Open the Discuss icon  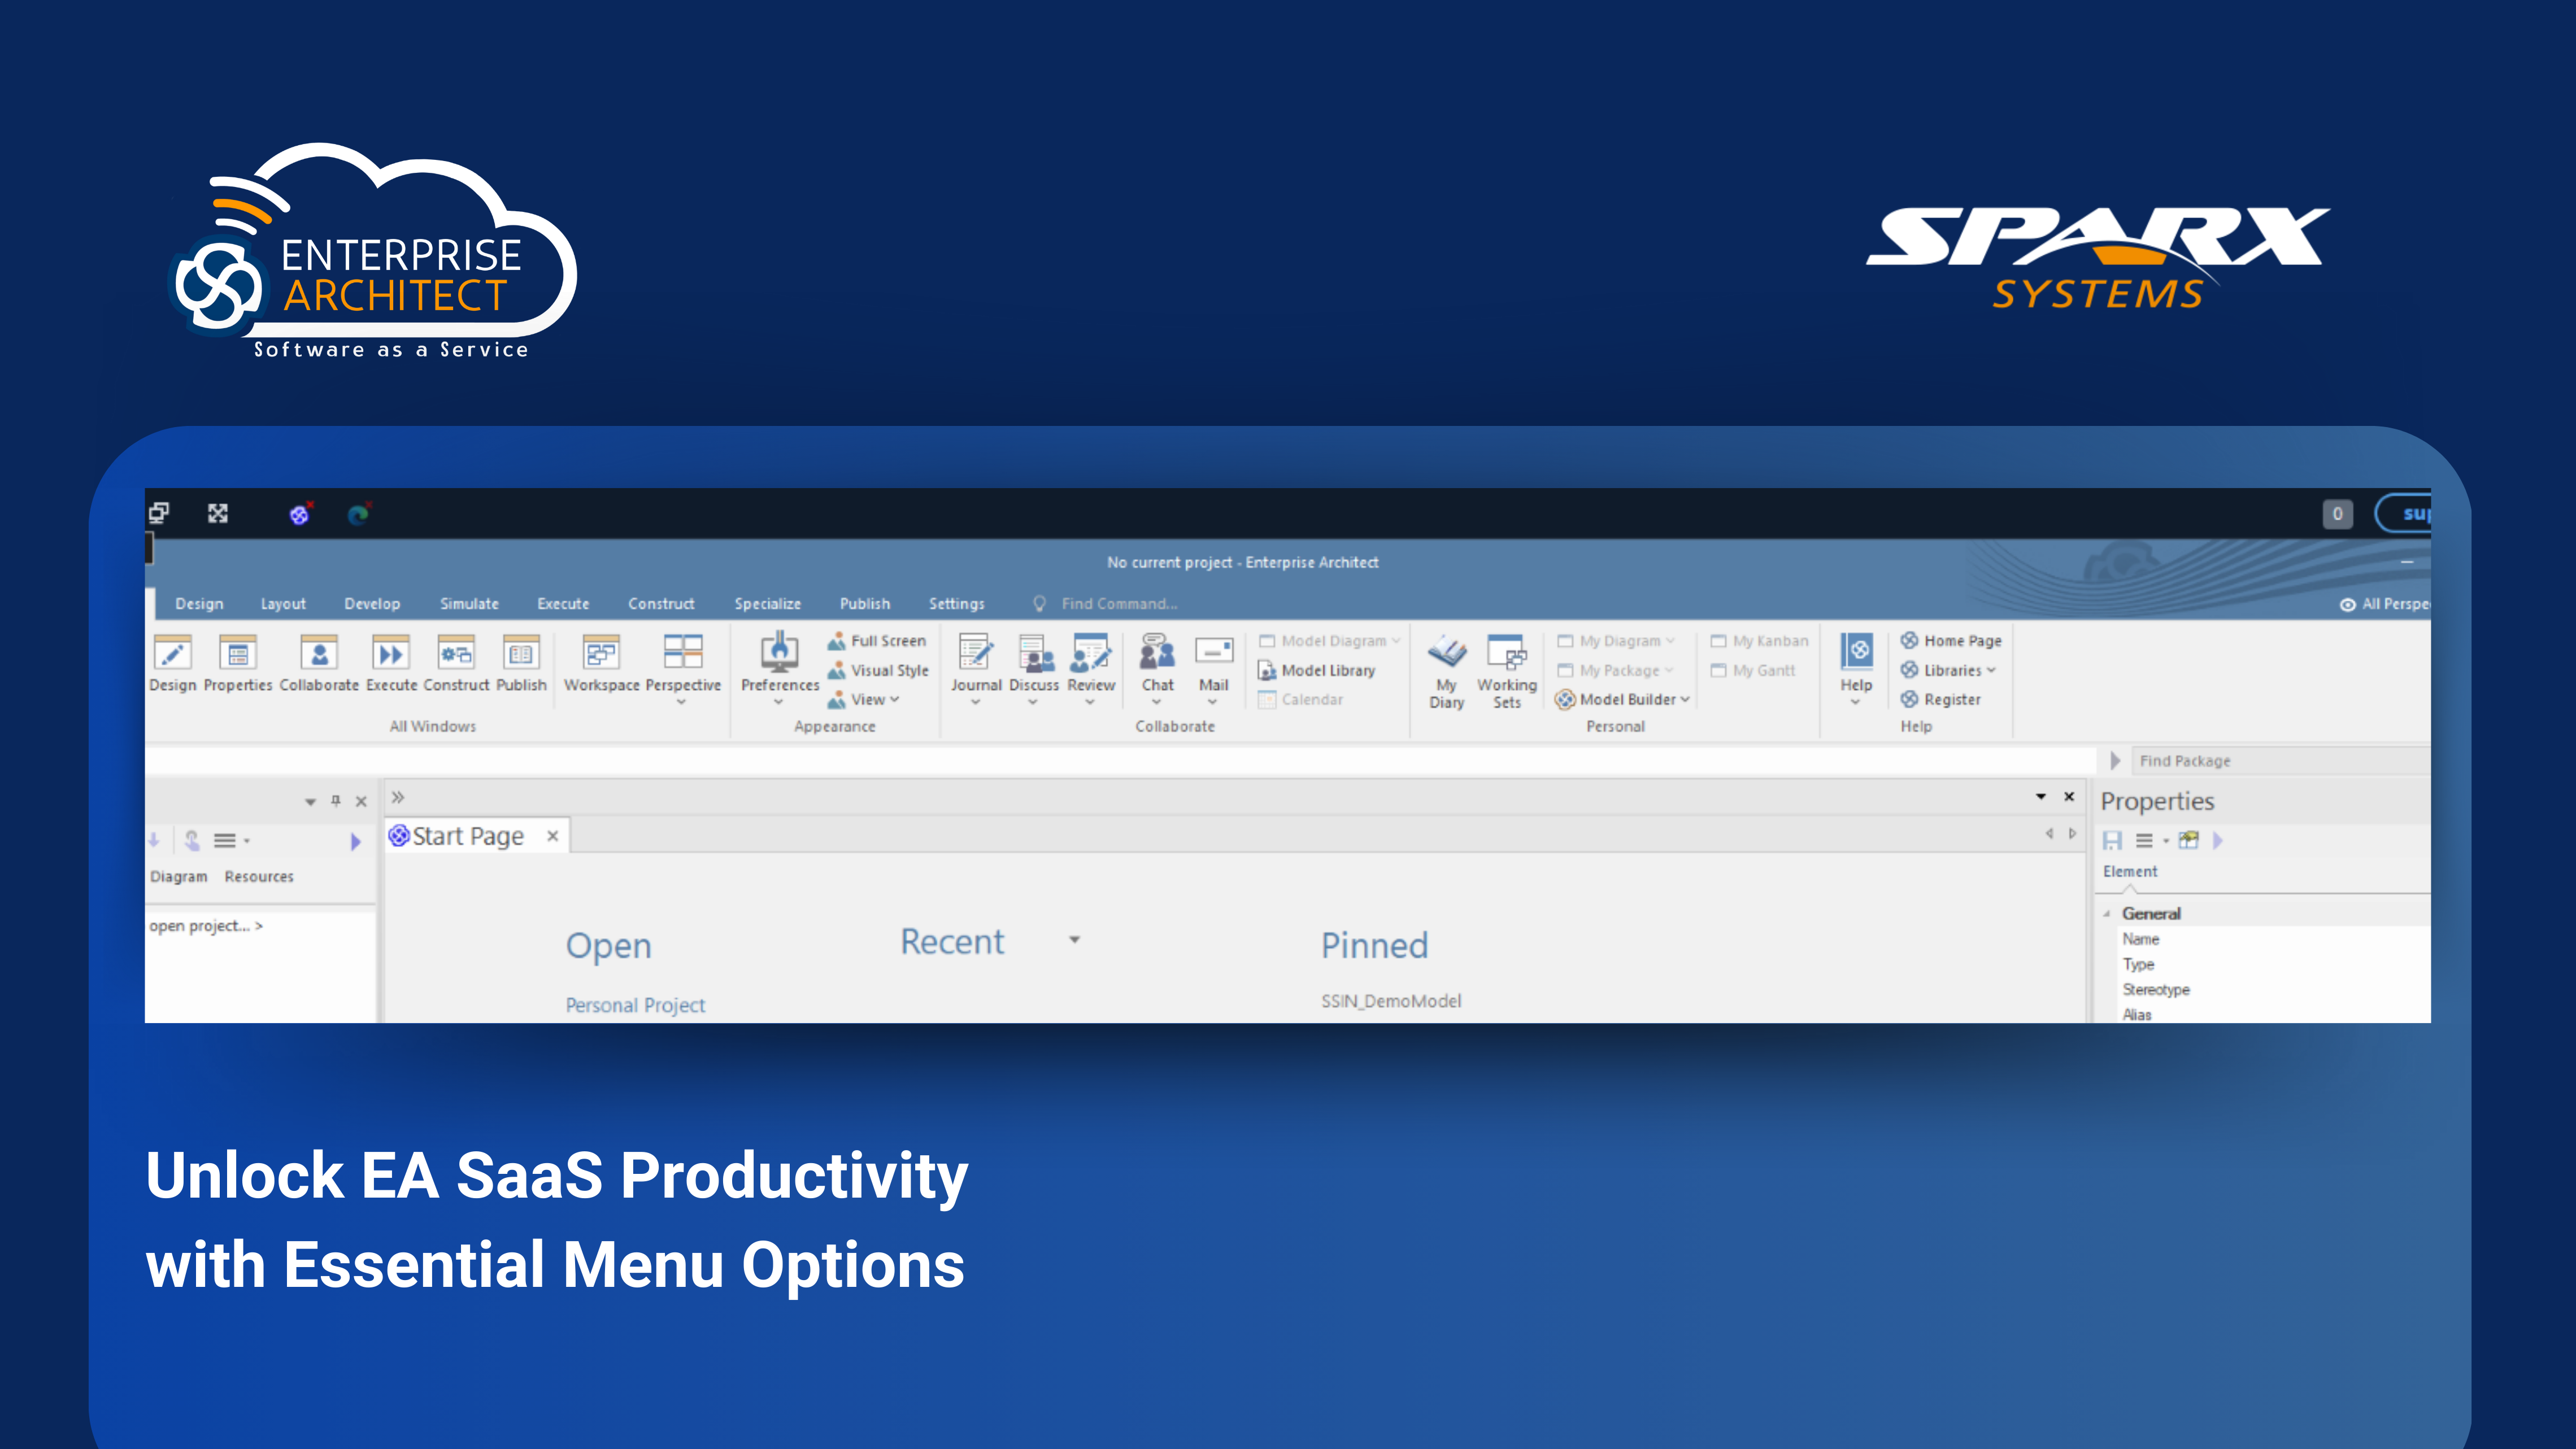point(1035,654)
